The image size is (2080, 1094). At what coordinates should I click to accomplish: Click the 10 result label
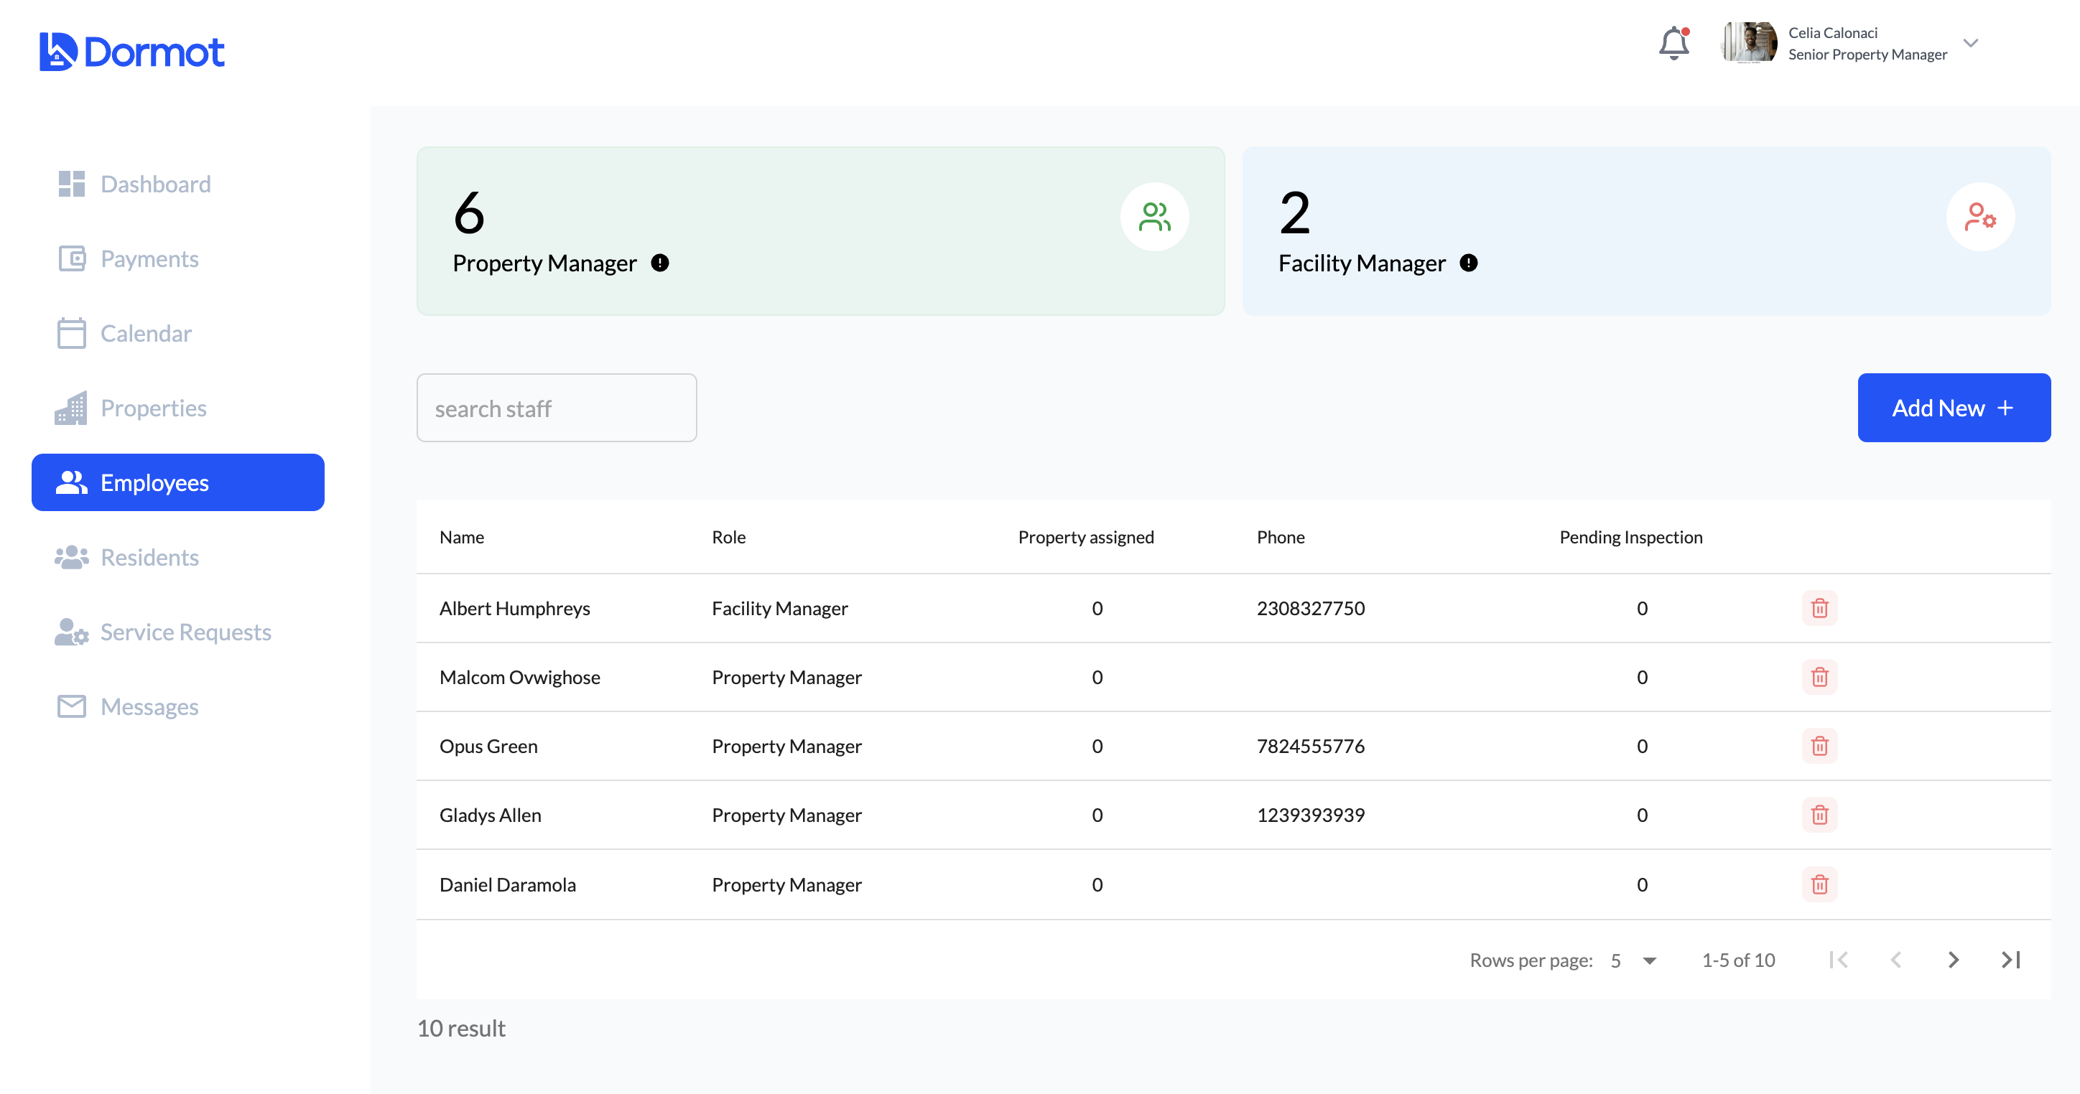point(461,1029)
